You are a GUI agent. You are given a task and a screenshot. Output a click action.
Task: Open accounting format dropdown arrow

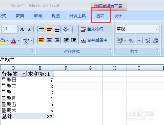tap(125, 41)
